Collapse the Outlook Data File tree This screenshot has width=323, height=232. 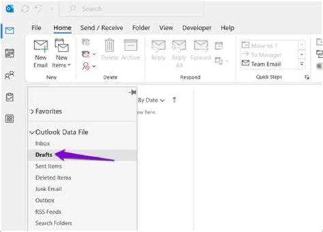point(32,133)
